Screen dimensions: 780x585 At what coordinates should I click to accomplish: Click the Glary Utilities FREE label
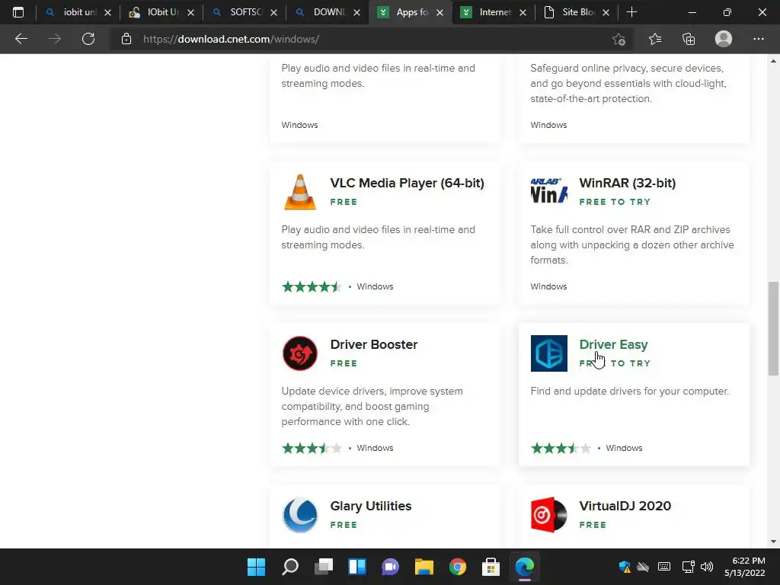pyautogui.click(x=344, y=525)
